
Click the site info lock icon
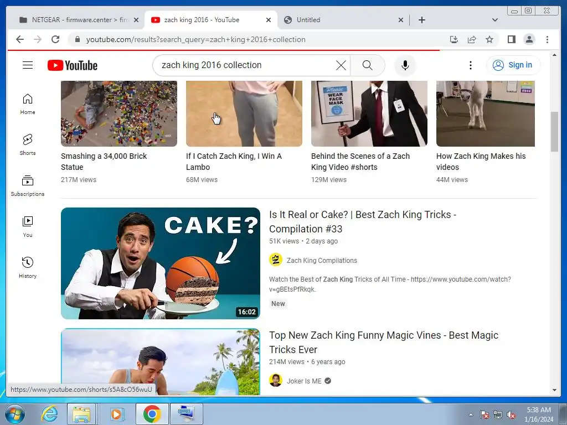(x=77, y=39)
